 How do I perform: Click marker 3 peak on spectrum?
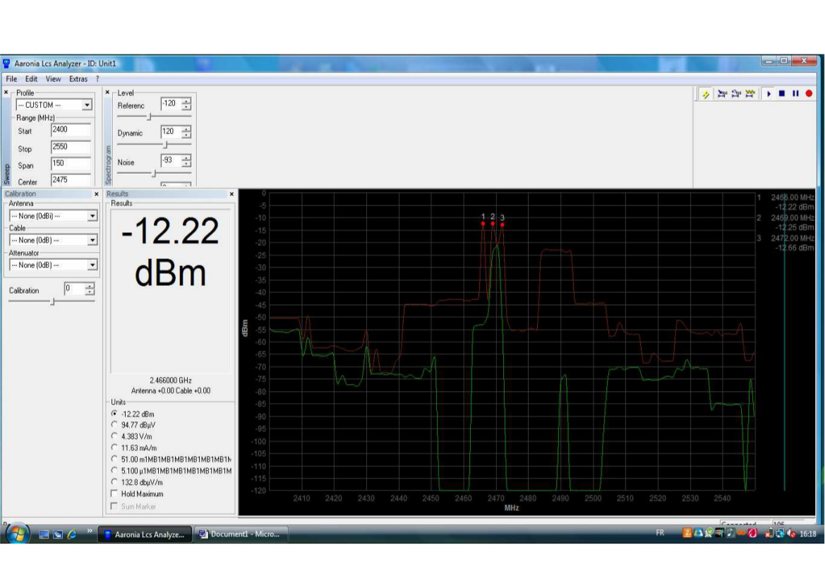click(502, 224)
